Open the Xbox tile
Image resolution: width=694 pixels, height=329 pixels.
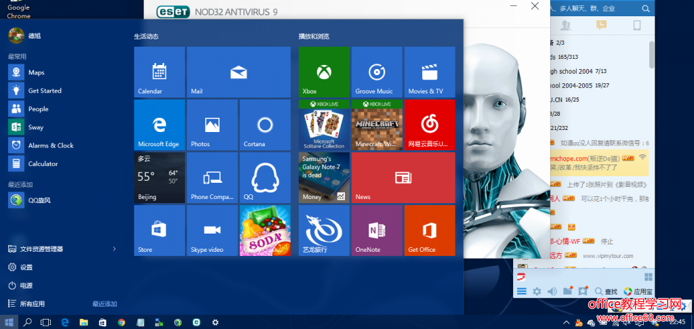(324, 72)
